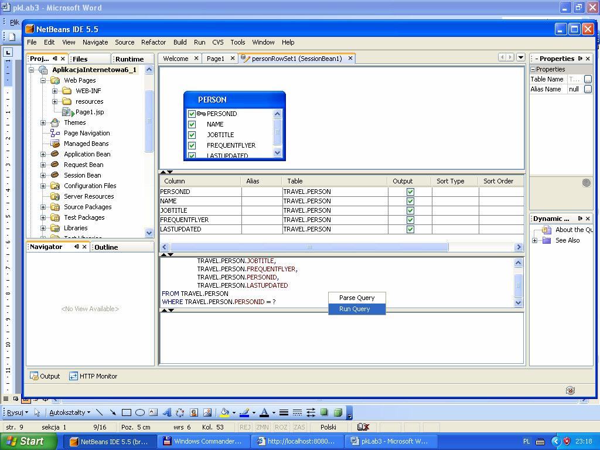
Task: Choose Parse Query from context menu
Action: (357, 298)
